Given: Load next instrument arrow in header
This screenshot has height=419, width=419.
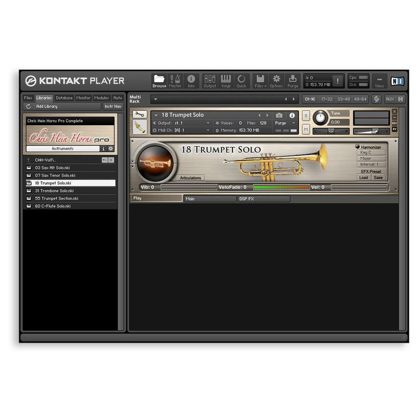Looking at the screenshot, I should tap(267, 115).
